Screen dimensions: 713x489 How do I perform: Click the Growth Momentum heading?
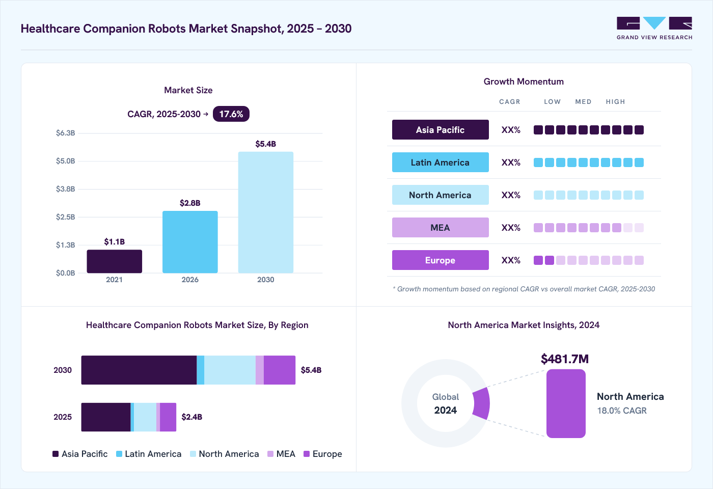[x=524, y=81]
